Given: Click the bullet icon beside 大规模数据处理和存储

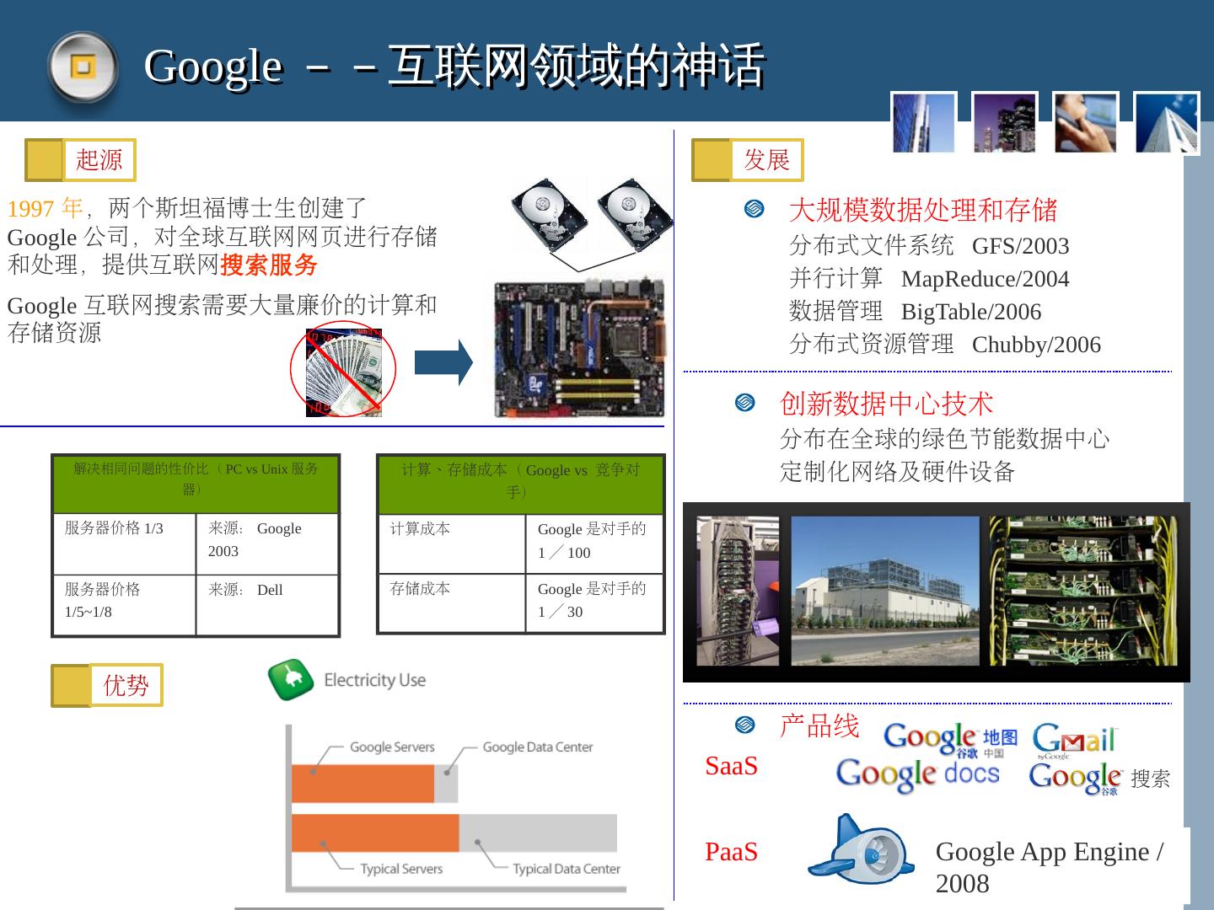Looking at the screenshot, I should point(754,209).
